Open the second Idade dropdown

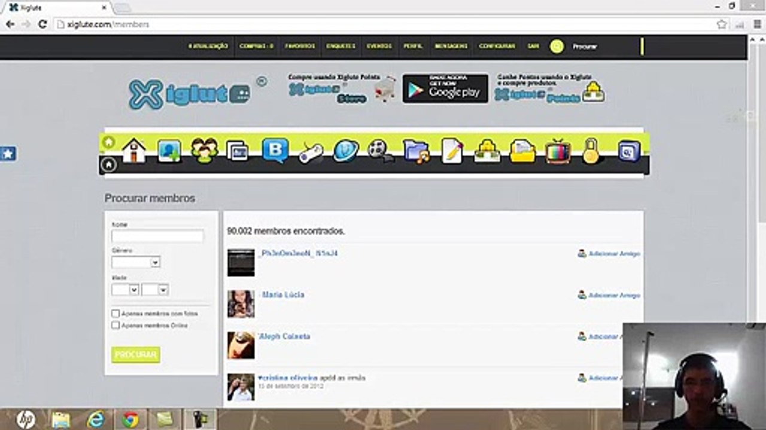pos(155,290)
